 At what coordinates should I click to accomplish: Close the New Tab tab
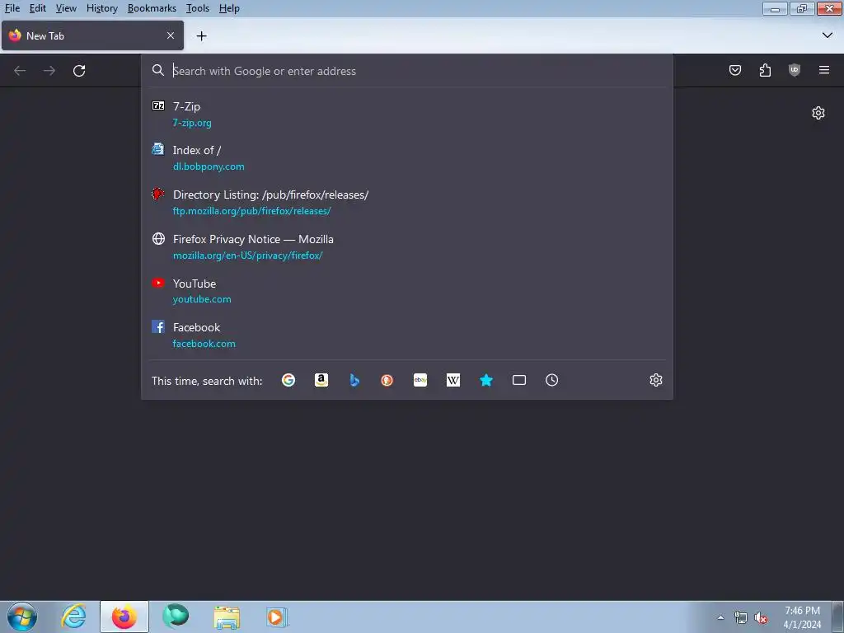tap(170, 35)
